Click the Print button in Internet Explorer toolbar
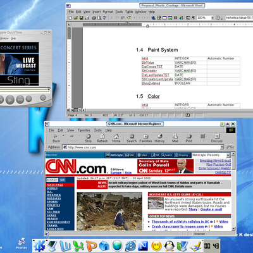This screenshot has width=253, height=253. click(189, 139)
